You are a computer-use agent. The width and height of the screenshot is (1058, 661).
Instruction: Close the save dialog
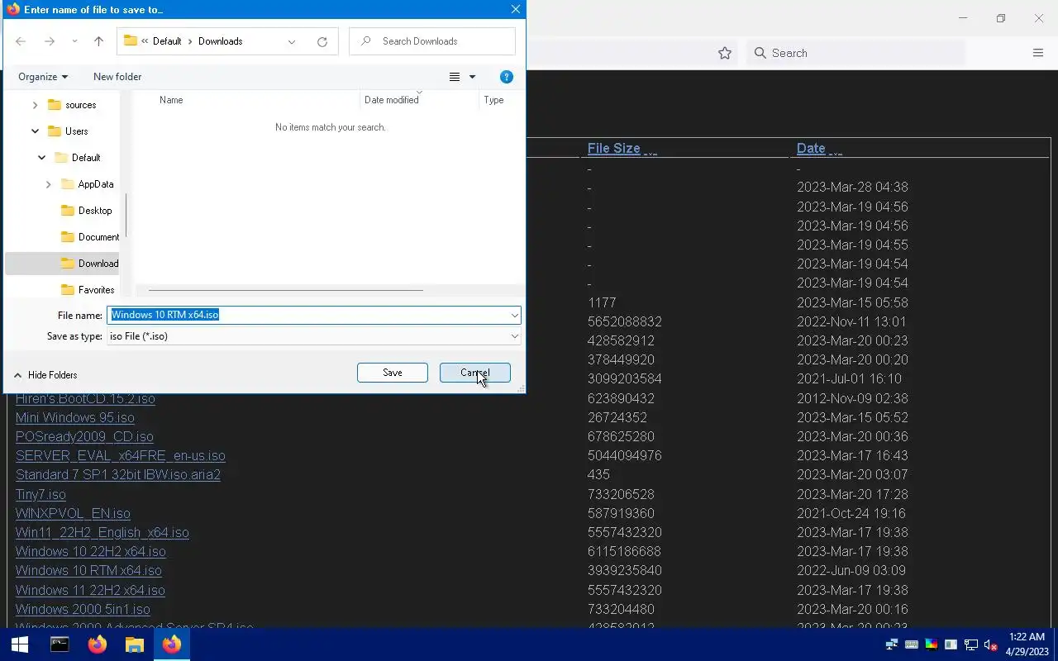coord(515,10)
